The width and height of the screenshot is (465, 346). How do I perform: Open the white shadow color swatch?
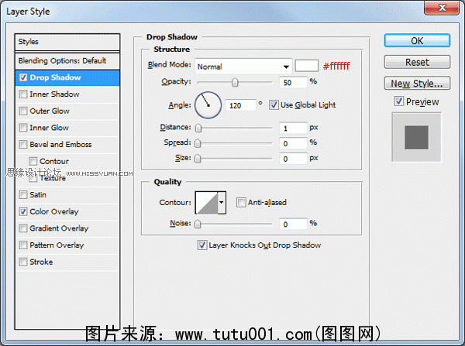[x=307, y=66]
